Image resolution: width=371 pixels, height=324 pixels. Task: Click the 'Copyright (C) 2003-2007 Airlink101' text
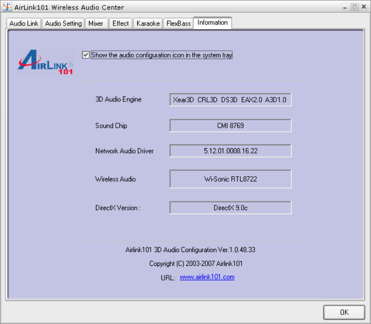(x=196, y=263)
